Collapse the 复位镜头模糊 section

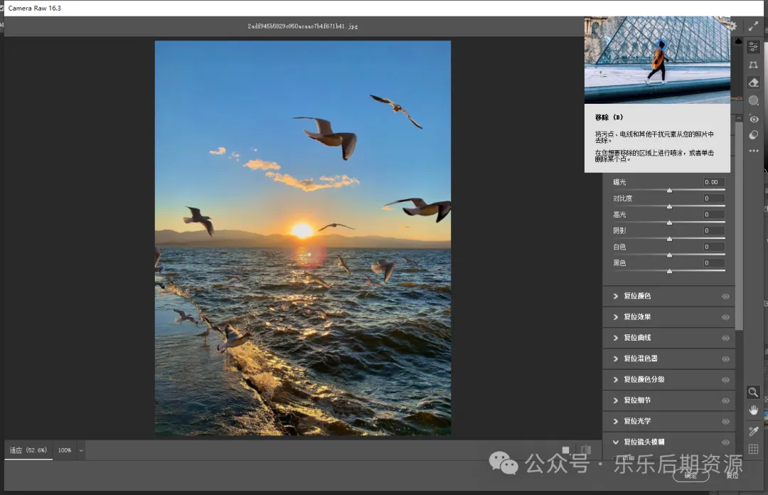point(616,442)
